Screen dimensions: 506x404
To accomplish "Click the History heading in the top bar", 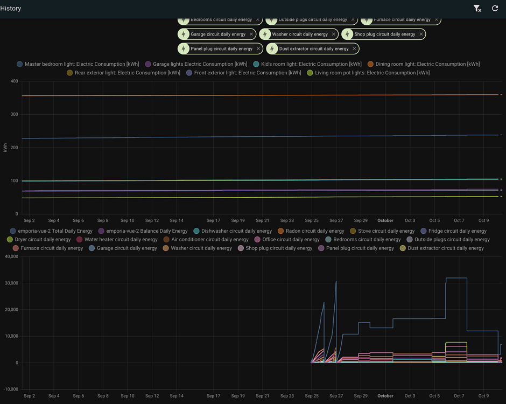I will [11, 8].
